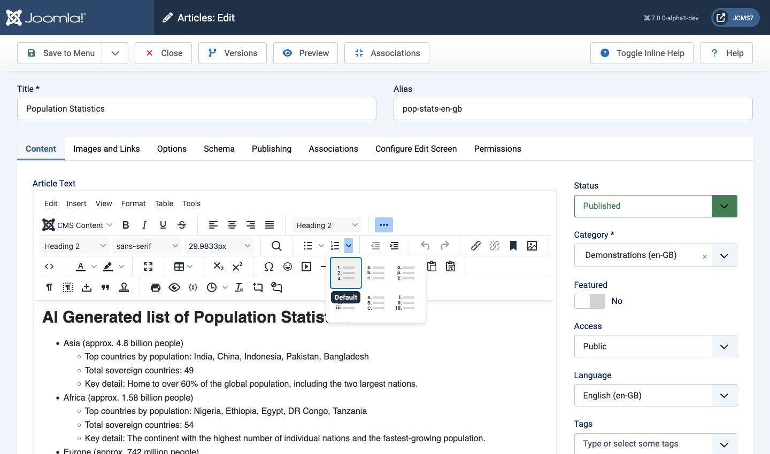Insert special character omega icon
Screen dimensions: 770x454
[269, 267]
